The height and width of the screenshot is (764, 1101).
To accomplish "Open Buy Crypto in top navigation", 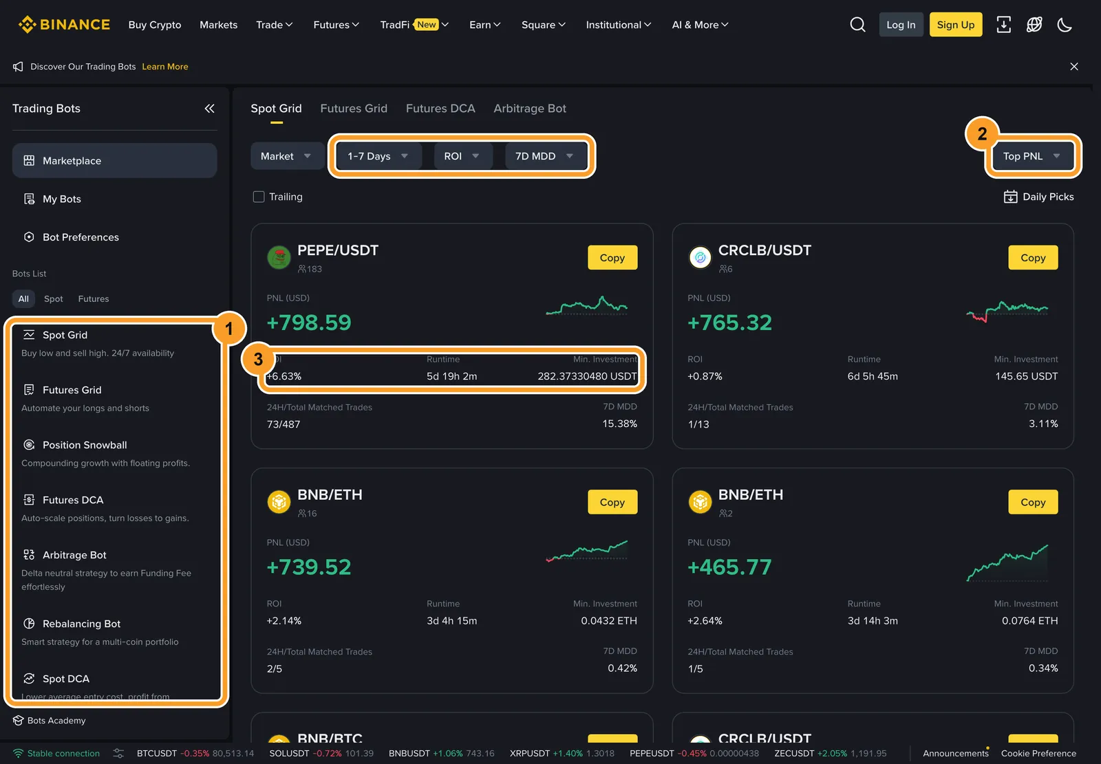I will (155, 25).
